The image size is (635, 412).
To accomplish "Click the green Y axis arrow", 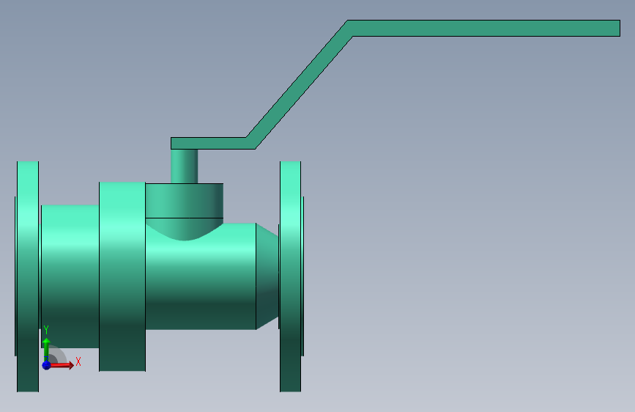I will (x=46, y=349).
